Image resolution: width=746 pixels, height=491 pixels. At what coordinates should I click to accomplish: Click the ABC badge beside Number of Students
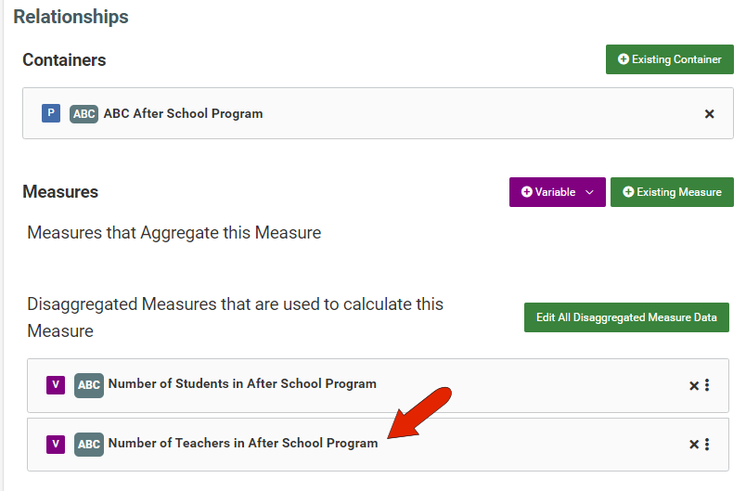(89, 385)
